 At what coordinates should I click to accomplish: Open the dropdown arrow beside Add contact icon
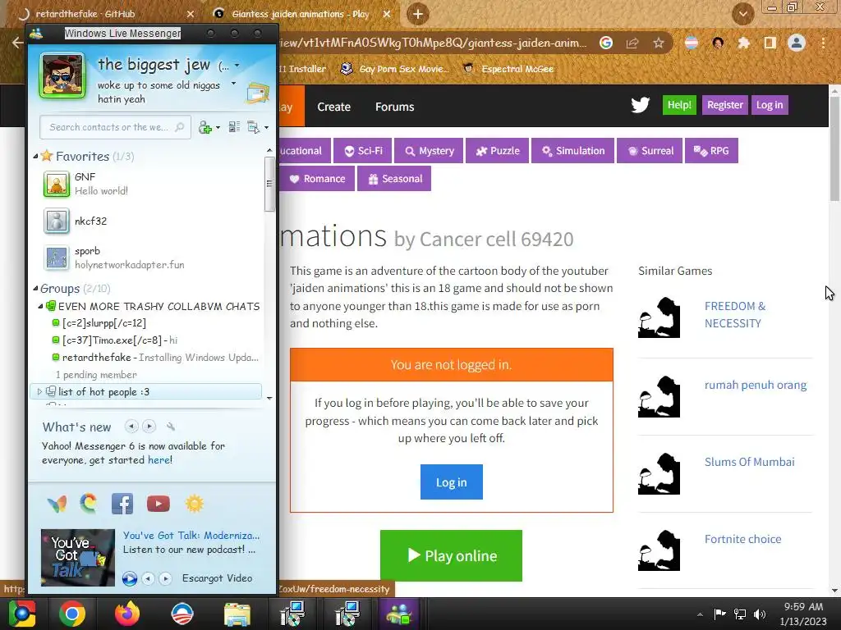point(218,127)
